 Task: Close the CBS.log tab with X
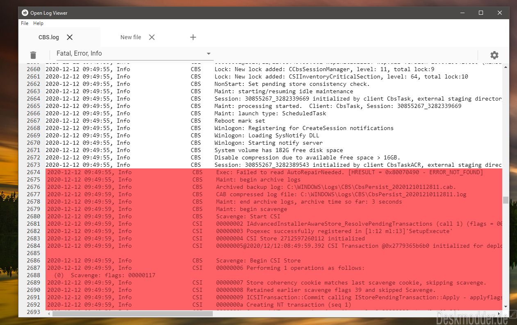[x=70, y=37]
